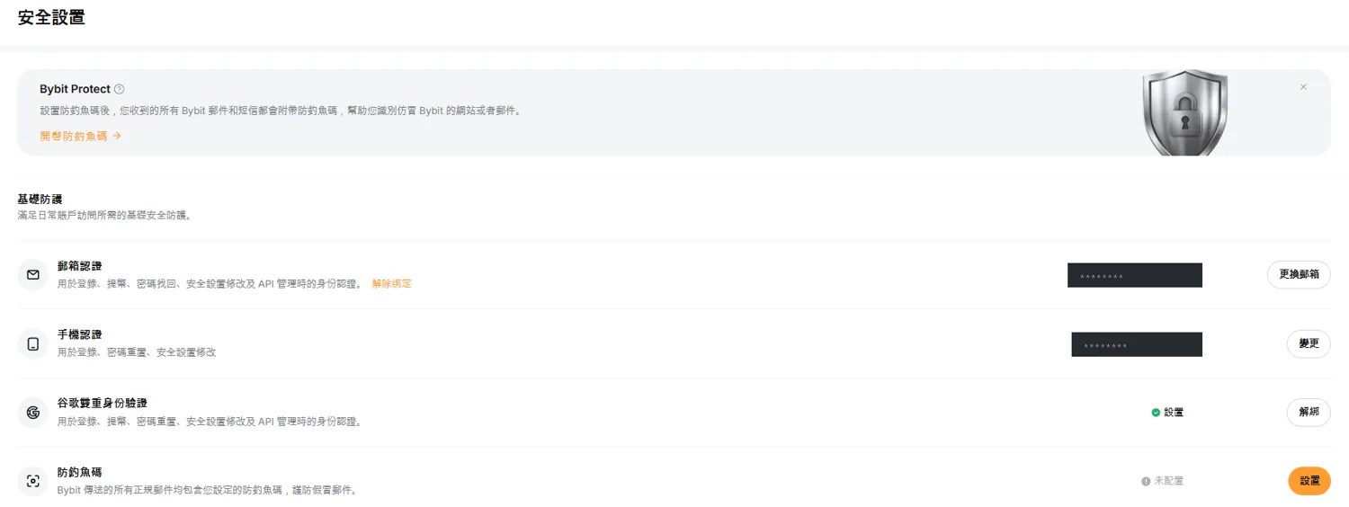
Task: Click the orange 設置 button for 防釣魚碼
Action: pyautogui.click(x=1309, y=481)
